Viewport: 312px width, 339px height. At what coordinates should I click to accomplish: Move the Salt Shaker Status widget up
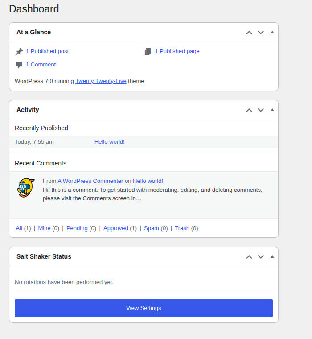pos(249,257)
